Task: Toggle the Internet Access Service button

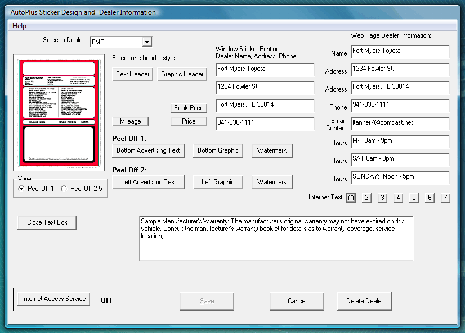Action: point(53,299)
